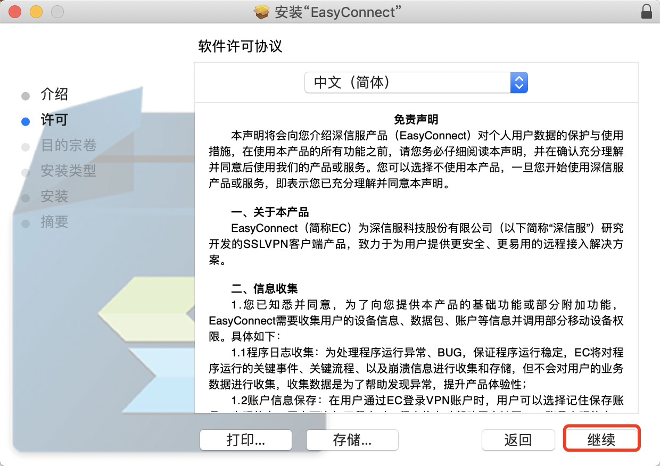Image resolution: width=660 pixels, height=466 pixels.
Task: Select the 安装 step in the sidebar
Action: (54, 197)
